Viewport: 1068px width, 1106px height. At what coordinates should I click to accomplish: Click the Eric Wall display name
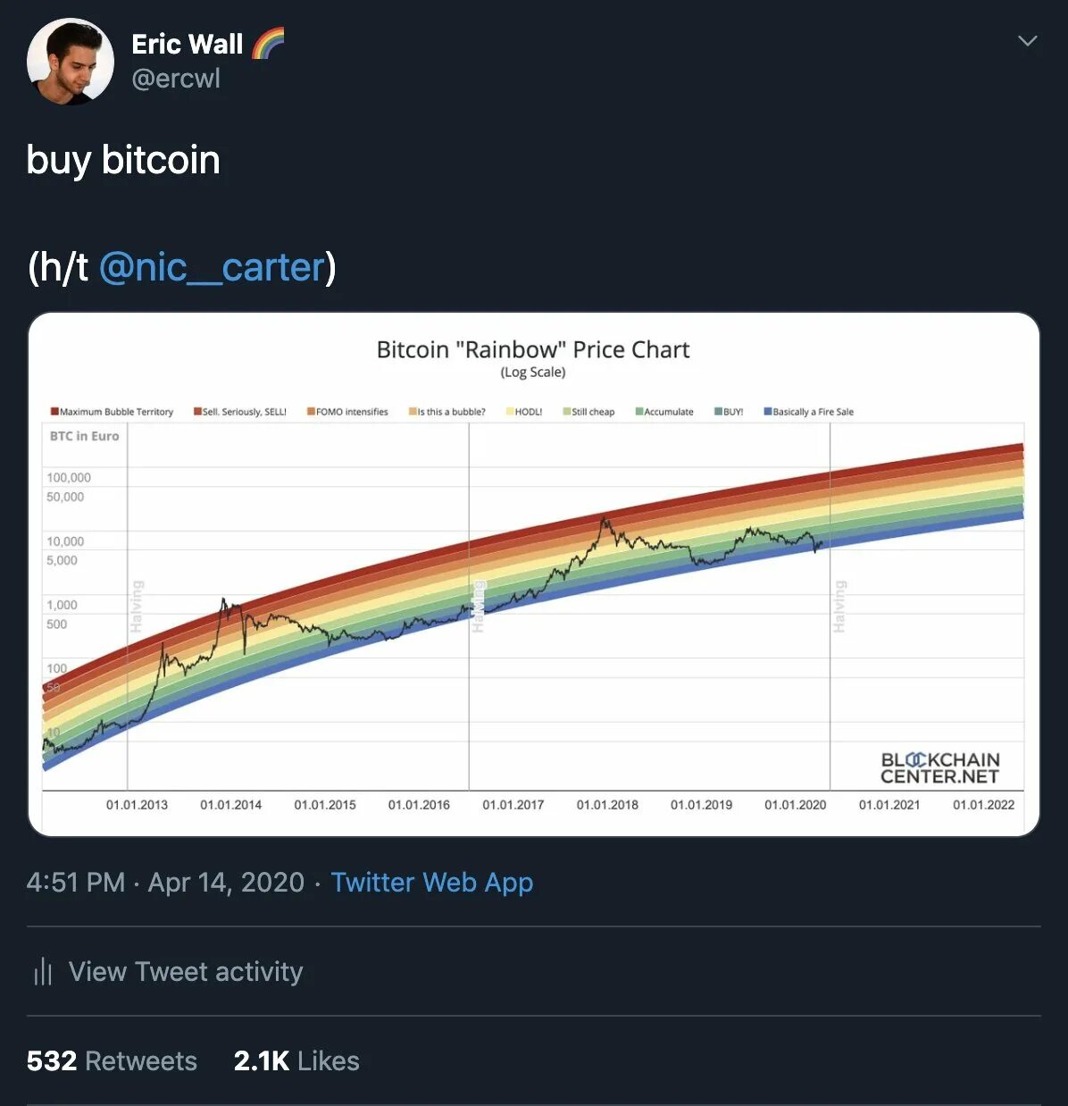click(187, 44)
